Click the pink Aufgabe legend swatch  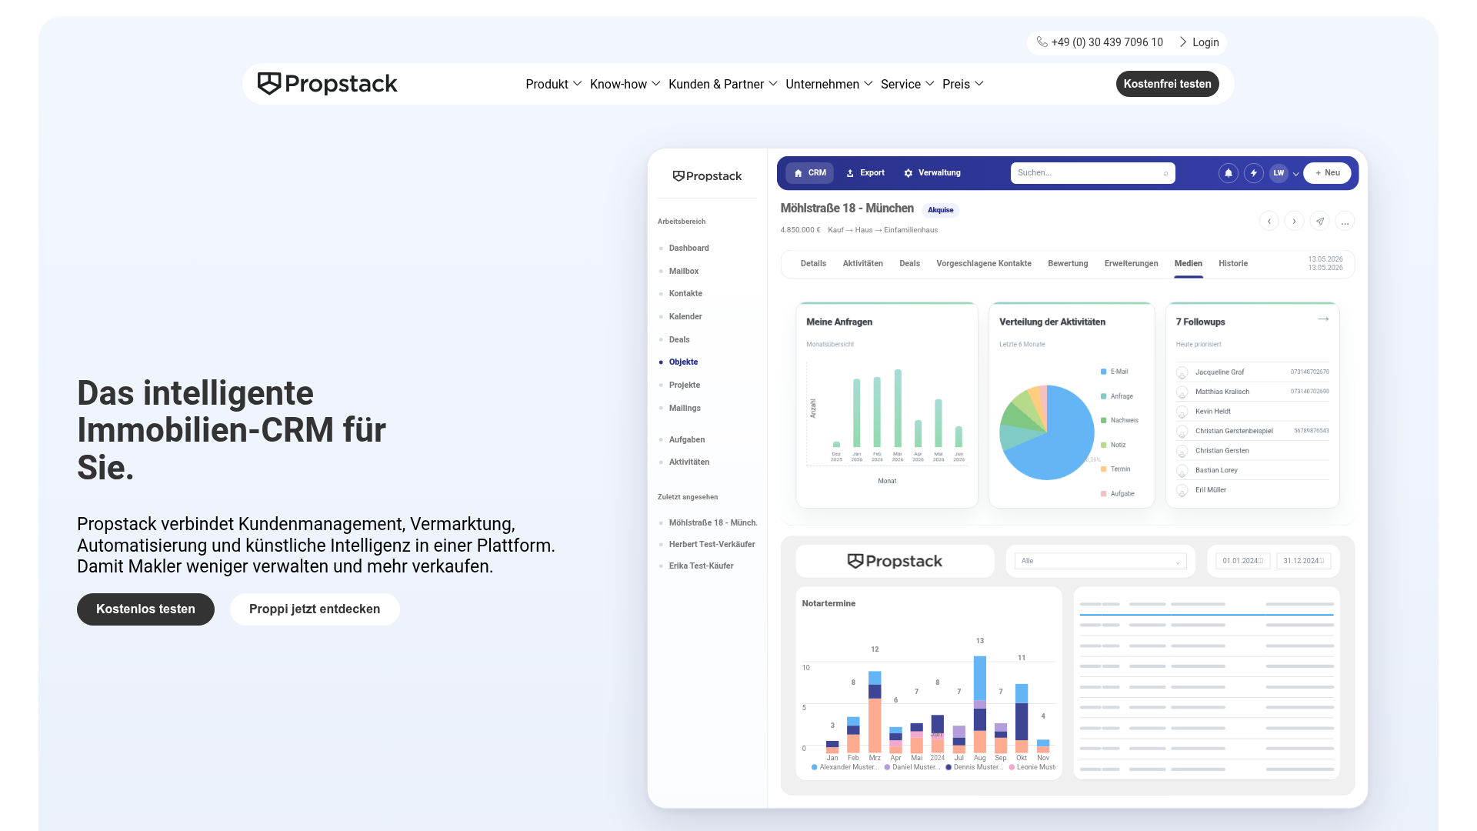pos(1104,494)
